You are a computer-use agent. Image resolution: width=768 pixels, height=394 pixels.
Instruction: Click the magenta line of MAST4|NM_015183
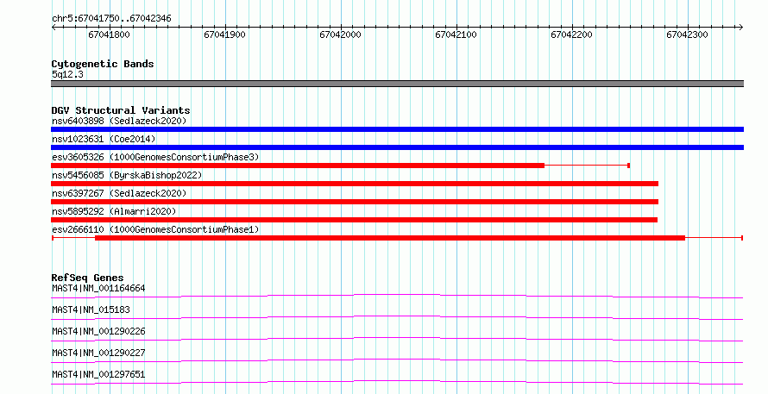[397, 317]
